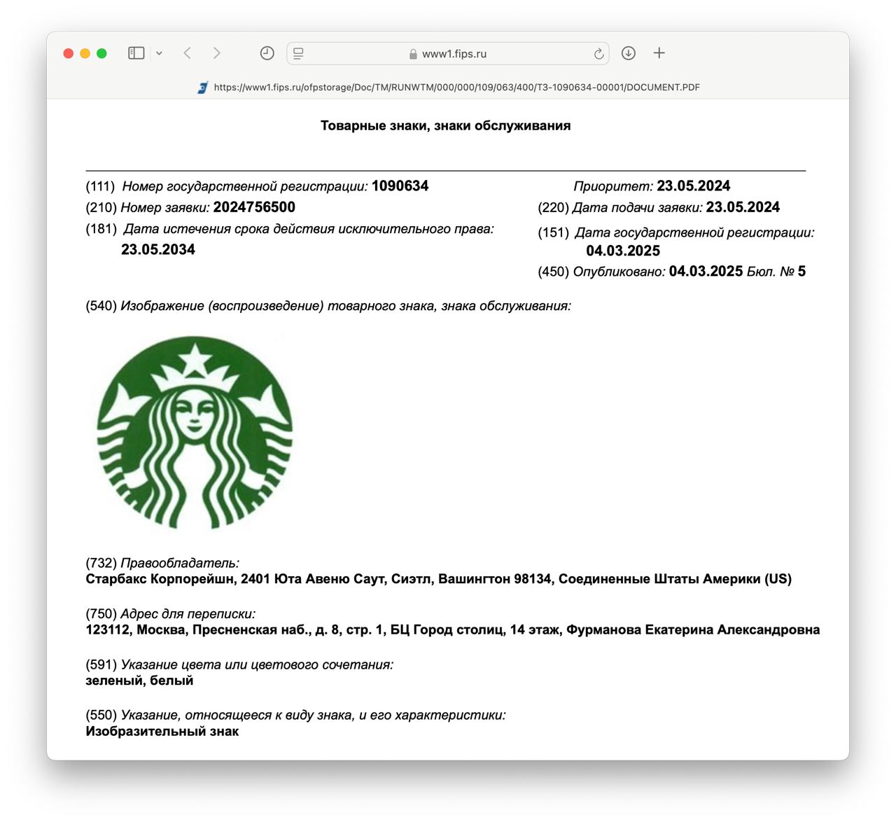896x822 pixels.
Task: Close the Safari window
Action: (69, 53)
